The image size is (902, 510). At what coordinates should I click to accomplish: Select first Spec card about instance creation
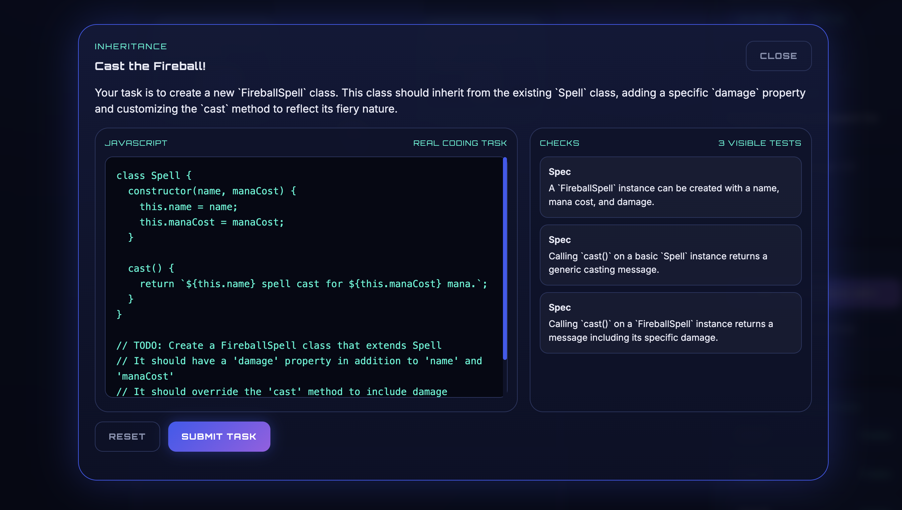point(670,187)
